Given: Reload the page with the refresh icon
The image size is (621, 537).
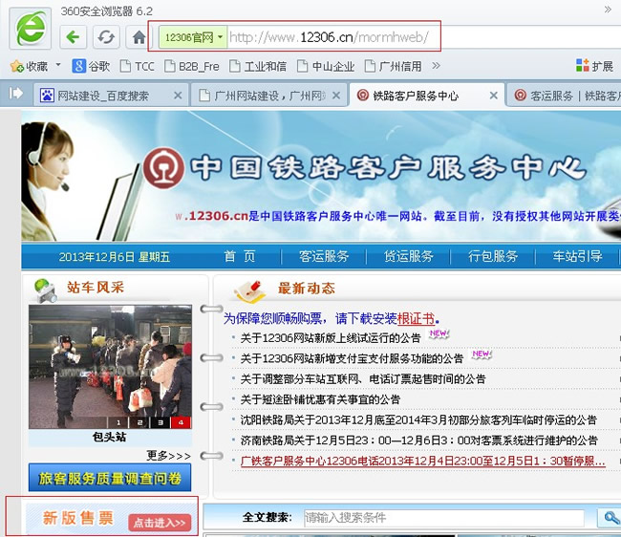Looking at the screenshot, I should click(106, 37).
